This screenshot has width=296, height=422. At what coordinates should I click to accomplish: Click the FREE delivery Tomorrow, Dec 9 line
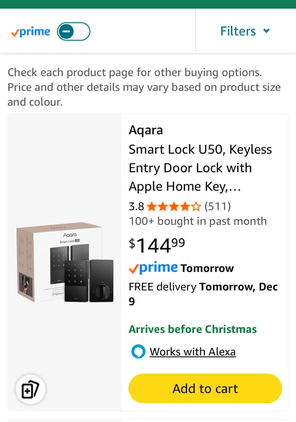click(203, 293)
